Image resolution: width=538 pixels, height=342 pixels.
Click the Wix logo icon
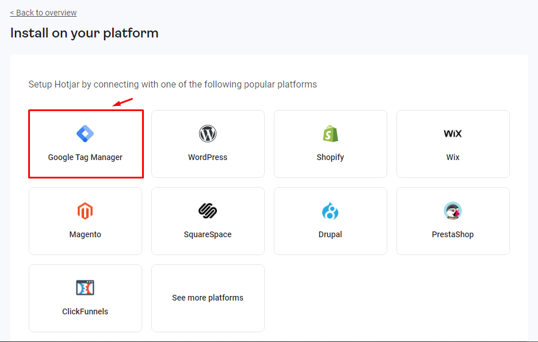click(x=453, y=134)
